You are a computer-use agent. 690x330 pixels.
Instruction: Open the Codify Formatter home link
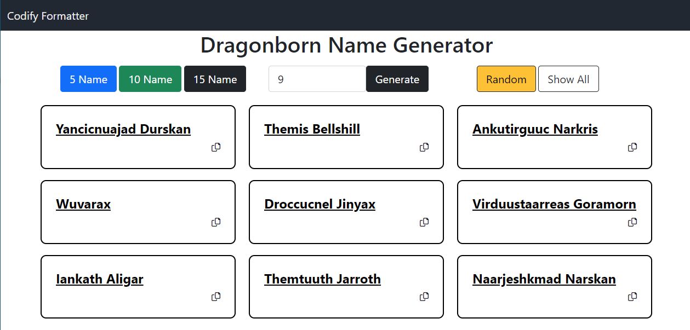(x=47, y=16)
